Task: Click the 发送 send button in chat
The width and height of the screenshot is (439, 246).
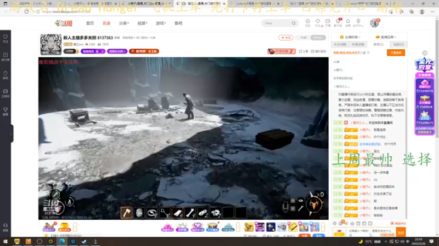Action: [401, 232]
